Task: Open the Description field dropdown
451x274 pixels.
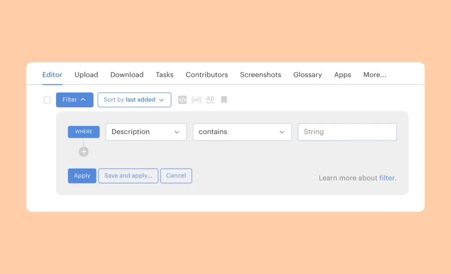Action: coord(146,132)
